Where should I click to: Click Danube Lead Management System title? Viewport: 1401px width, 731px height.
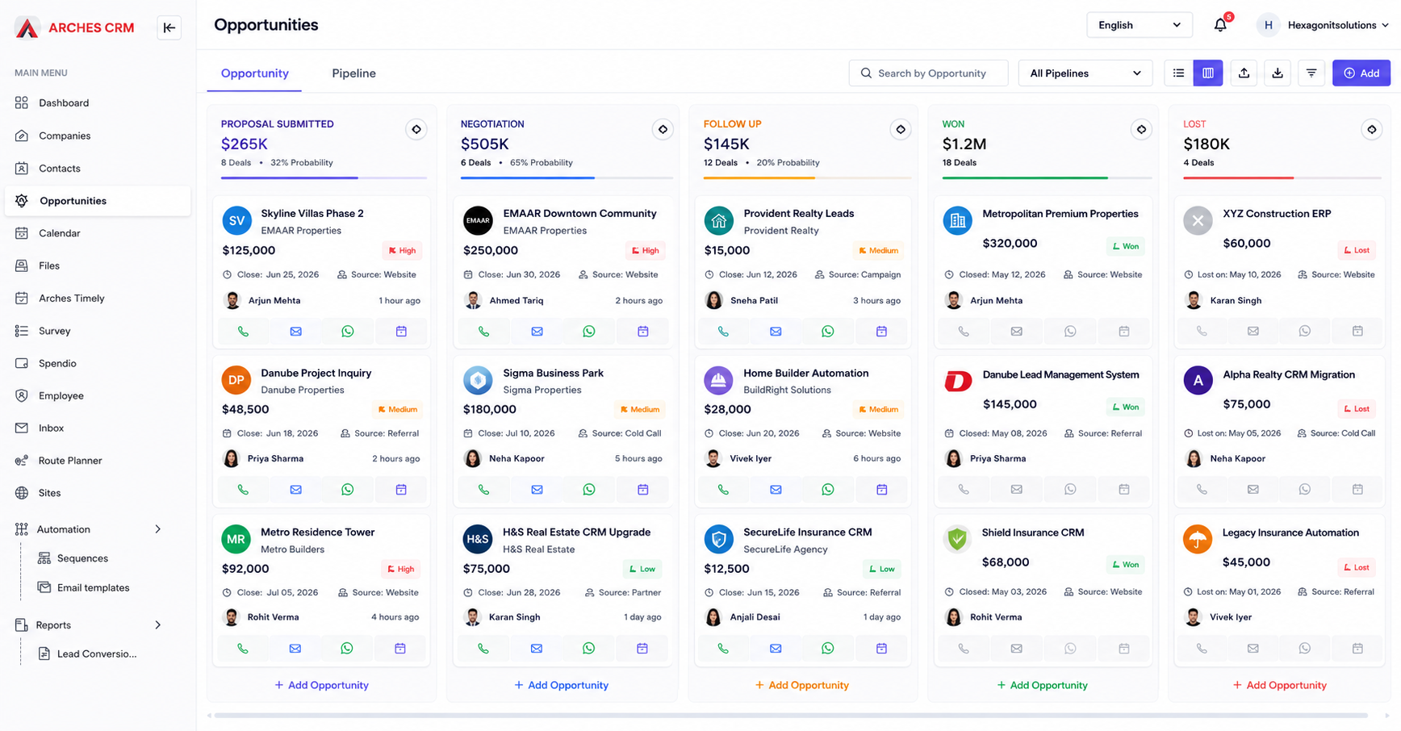[1060, 374]
